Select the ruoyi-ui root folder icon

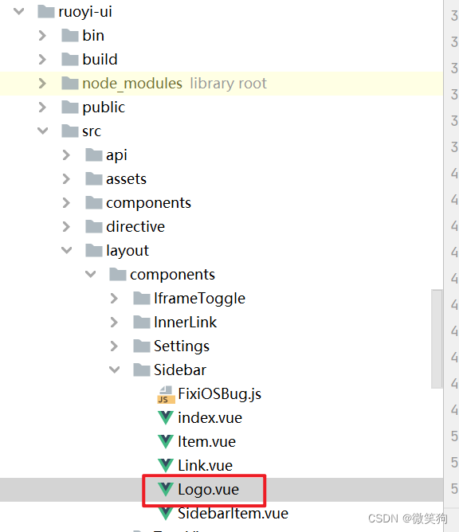click(46, 11)
